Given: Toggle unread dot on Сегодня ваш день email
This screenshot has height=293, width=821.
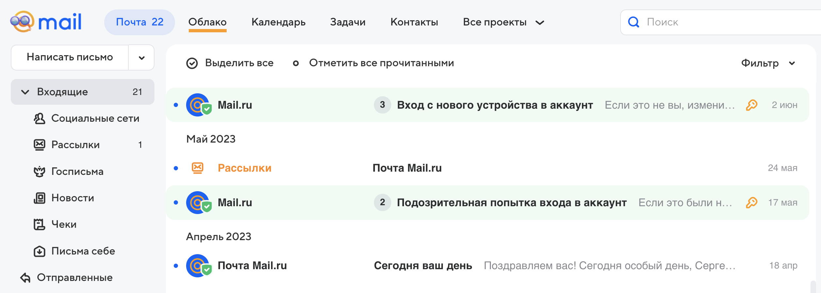Looking at the screenshot, I should [x=176, y=266].
